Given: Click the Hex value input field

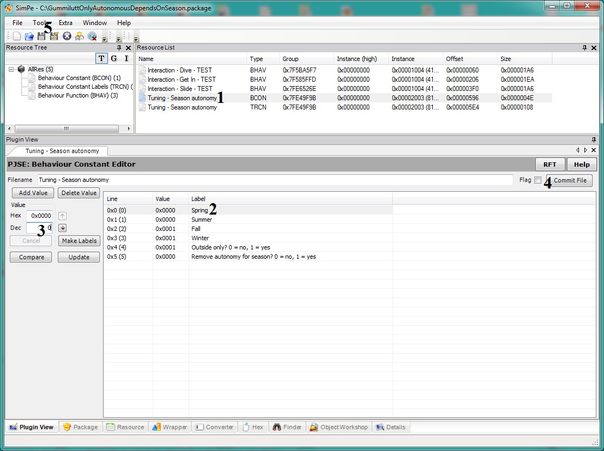Looking at the screenshot, I should coord(39,216).
